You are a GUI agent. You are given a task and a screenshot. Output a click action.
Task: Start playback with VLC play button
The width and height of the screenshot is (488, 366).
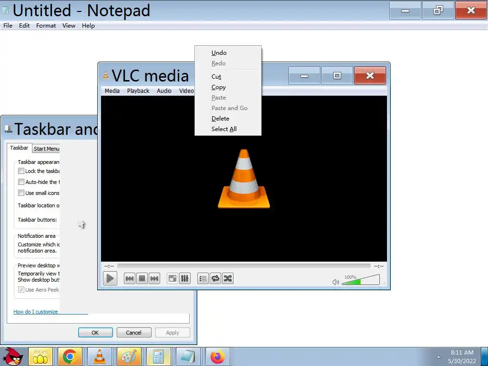[110, 278]
